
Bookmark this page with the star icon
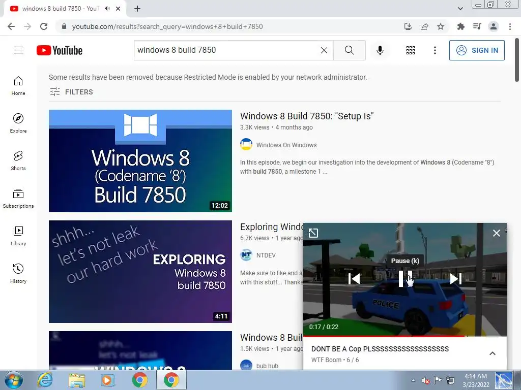441,26
